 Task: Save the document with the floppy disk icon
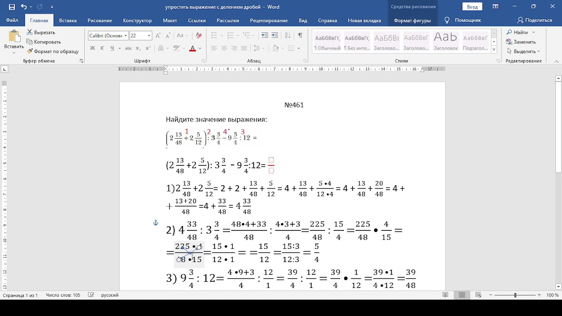(12, 7)
